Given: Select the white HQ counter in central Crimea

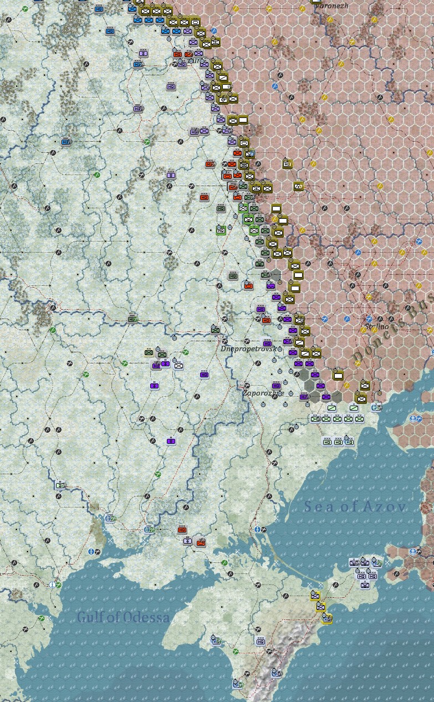Looking at the screenshot, I should coord(260,641).
